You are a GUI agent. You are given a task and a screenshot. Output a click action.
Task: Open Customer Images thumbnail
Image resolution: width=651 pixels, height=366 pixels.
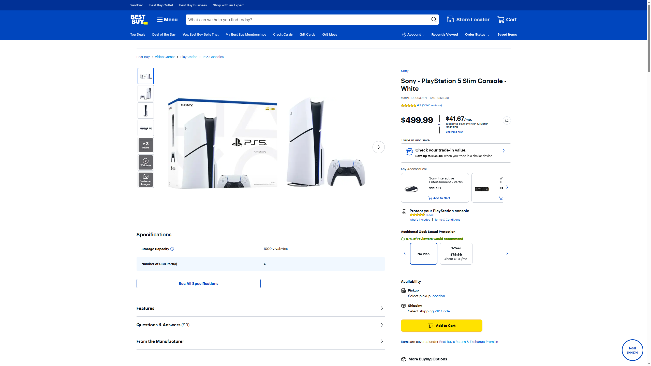click(146, 180)
